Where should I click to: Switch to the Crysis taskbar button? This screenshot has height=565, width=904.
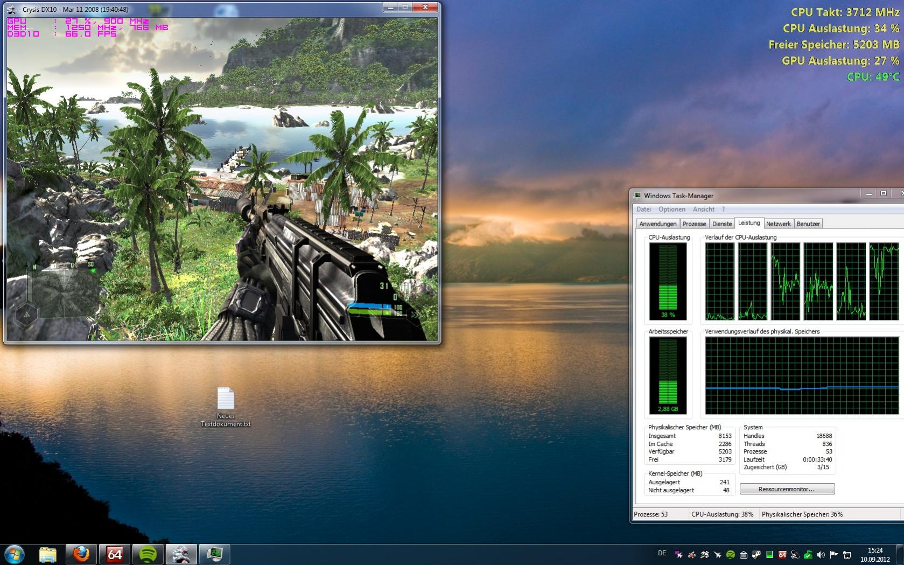181,554
